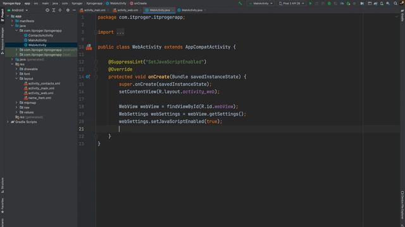Hide the Project panel with minus icon
This screenshot has width=405, height=227.
point(74,10)
